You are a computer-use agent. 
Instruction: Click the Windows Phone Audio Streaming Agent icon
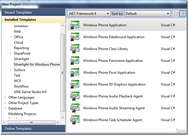(75, 108)
